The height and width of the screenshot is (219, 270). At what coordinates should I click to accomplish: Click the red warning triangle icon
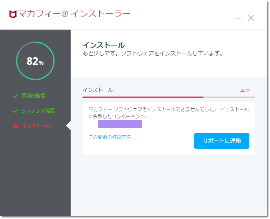tap(15, 126)
